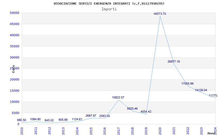
Task: Click the x-axis year 2022
Action: pyautogui.click(x=188, y=131)
